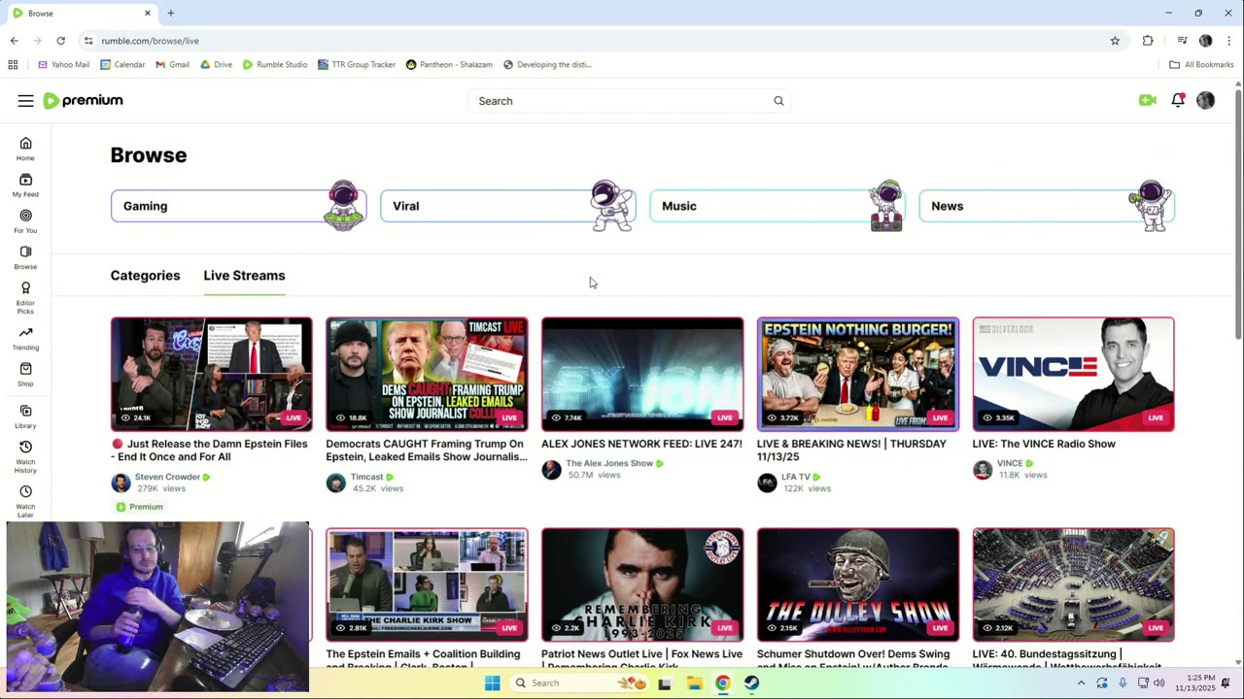Open Steven Crowder channel avatar
The height and width of the screenshot is (699, 1244).
pos(121,483)
